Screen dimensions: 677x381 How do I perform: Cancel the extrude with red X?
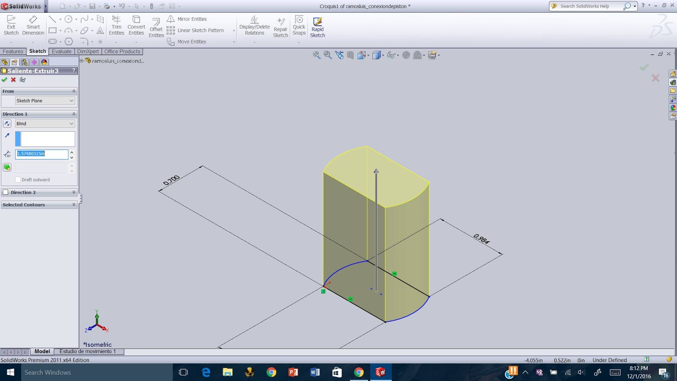click(x=13, y=80)
